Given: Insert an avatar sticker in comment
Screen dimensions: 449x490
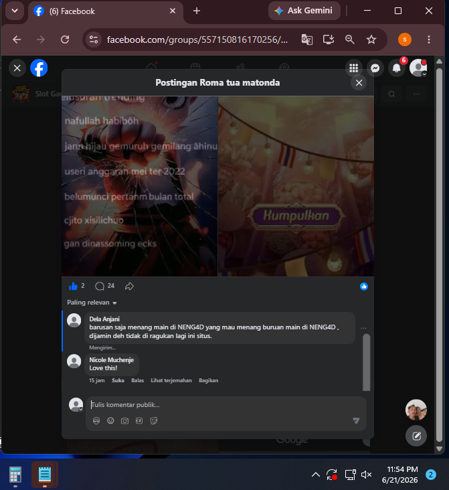Looking at the screenshot, I should pyautogui.click(x=96, y=420).
